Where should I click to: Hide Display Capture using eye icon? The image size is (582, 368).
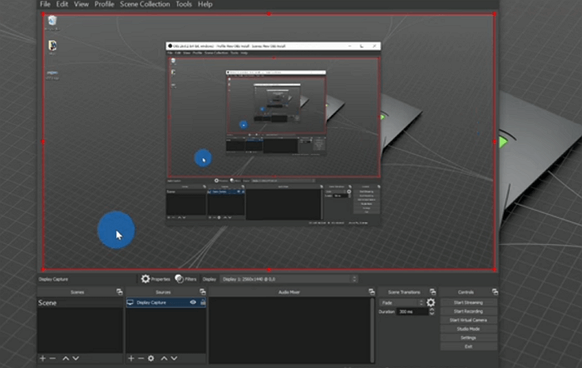(x=193, y=303)
